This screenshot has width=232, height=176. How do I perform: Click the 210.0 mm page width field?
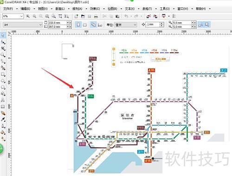pos(57,23)
